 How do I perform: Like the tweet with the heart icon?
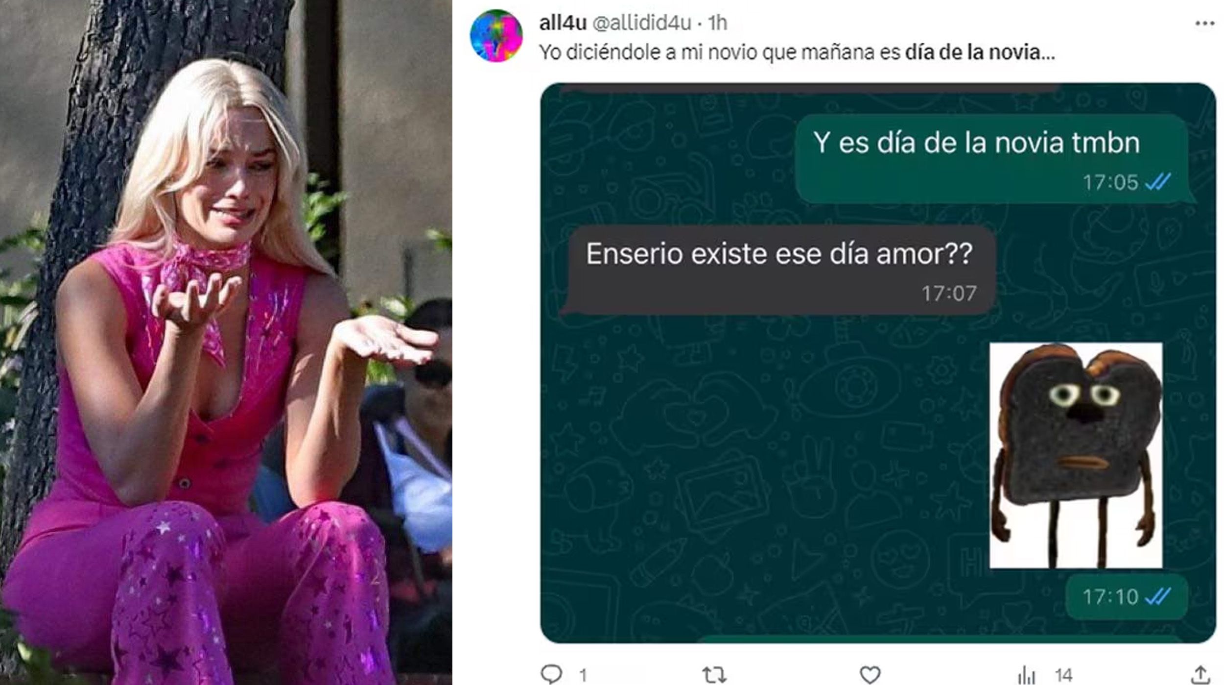pos(870,675)
